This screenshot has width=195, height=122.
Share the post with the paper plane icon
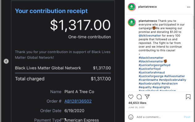tap(147, 96)
